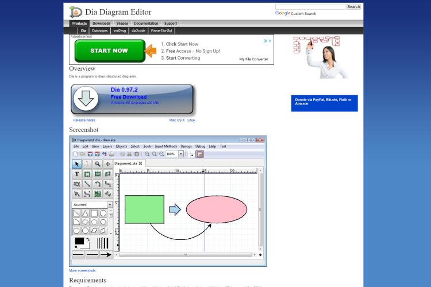Open the middle line style selector
Viewport: 431px width, 287px height.
pos(92,255)
